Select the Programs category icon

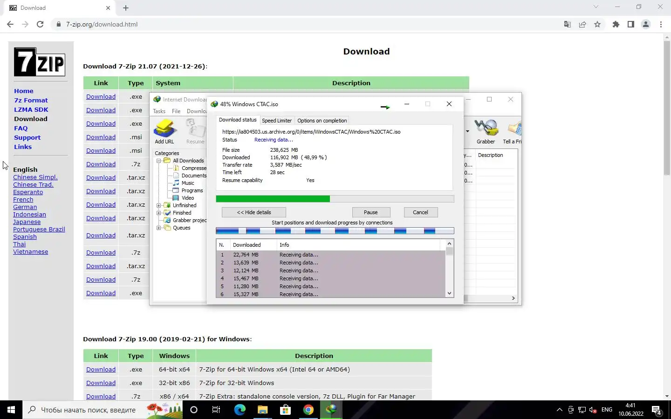[176, 190]
